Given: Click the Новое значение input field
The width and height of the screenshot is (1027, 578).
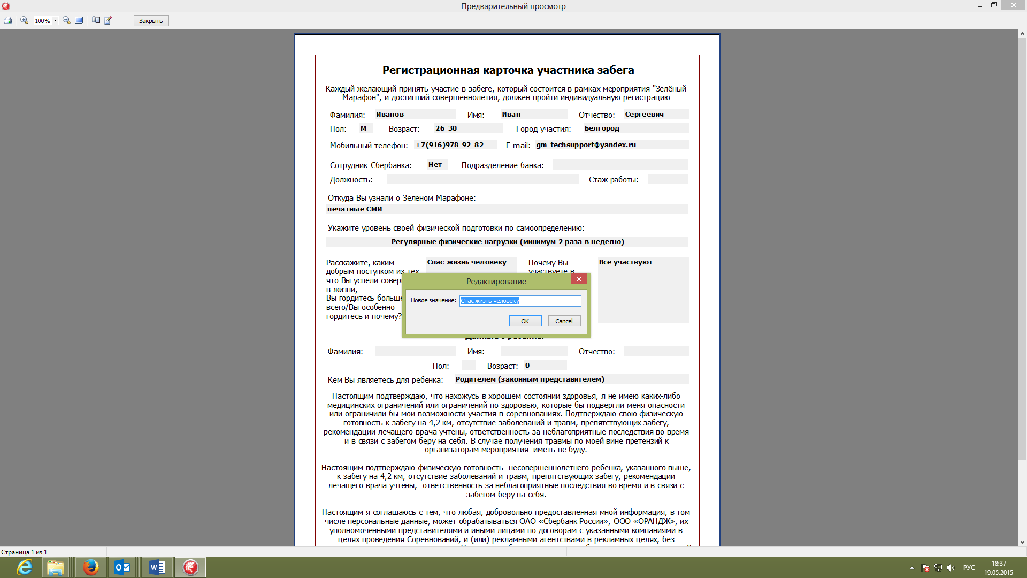Looking at the screenshot, I should (x=520, y=301).
